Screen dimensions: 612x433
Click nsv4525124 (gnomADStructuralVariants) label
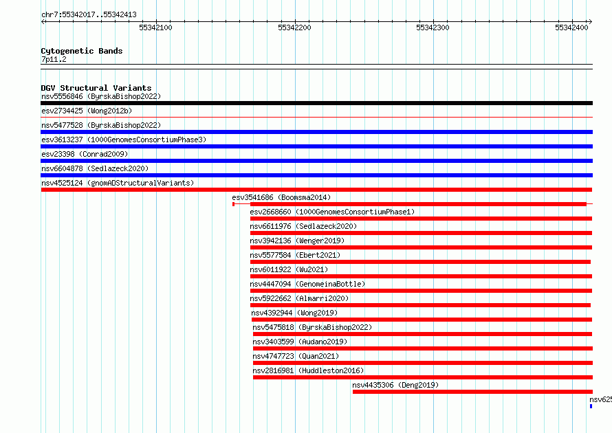click(x=118, y=183)
